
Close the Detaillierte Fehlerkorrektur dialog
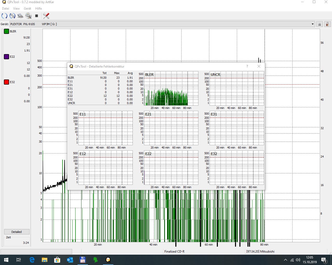pyautogui.click(x=259, y=66)
